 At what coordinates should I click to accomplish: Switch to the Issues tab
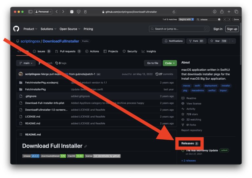click(42, 51)
